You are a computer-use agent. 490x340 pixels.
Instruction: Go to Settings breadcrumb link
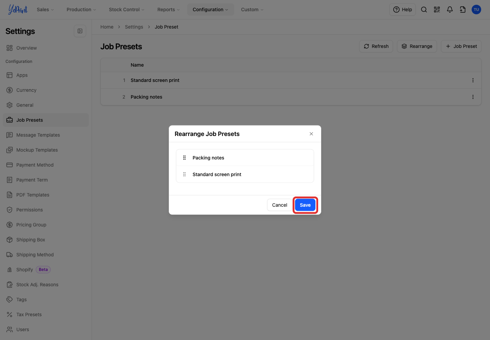point(134,27)
